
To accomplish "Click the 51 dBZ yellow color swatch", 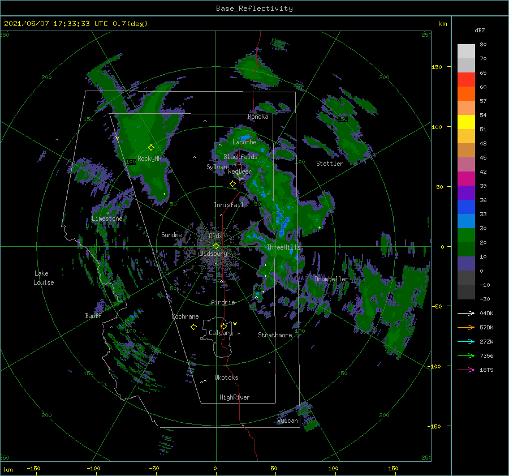I will [466, 122].
